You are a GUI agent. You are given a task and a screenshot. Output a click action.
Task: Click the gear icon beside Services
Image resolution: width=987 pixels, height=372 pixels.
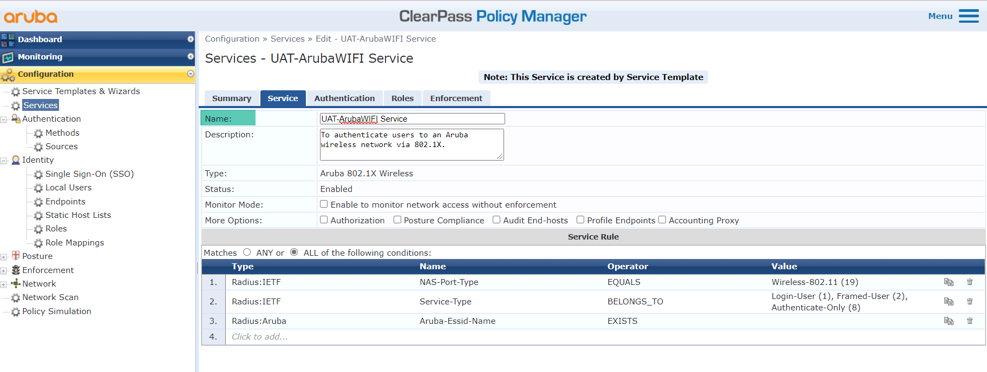pos(16,106)
